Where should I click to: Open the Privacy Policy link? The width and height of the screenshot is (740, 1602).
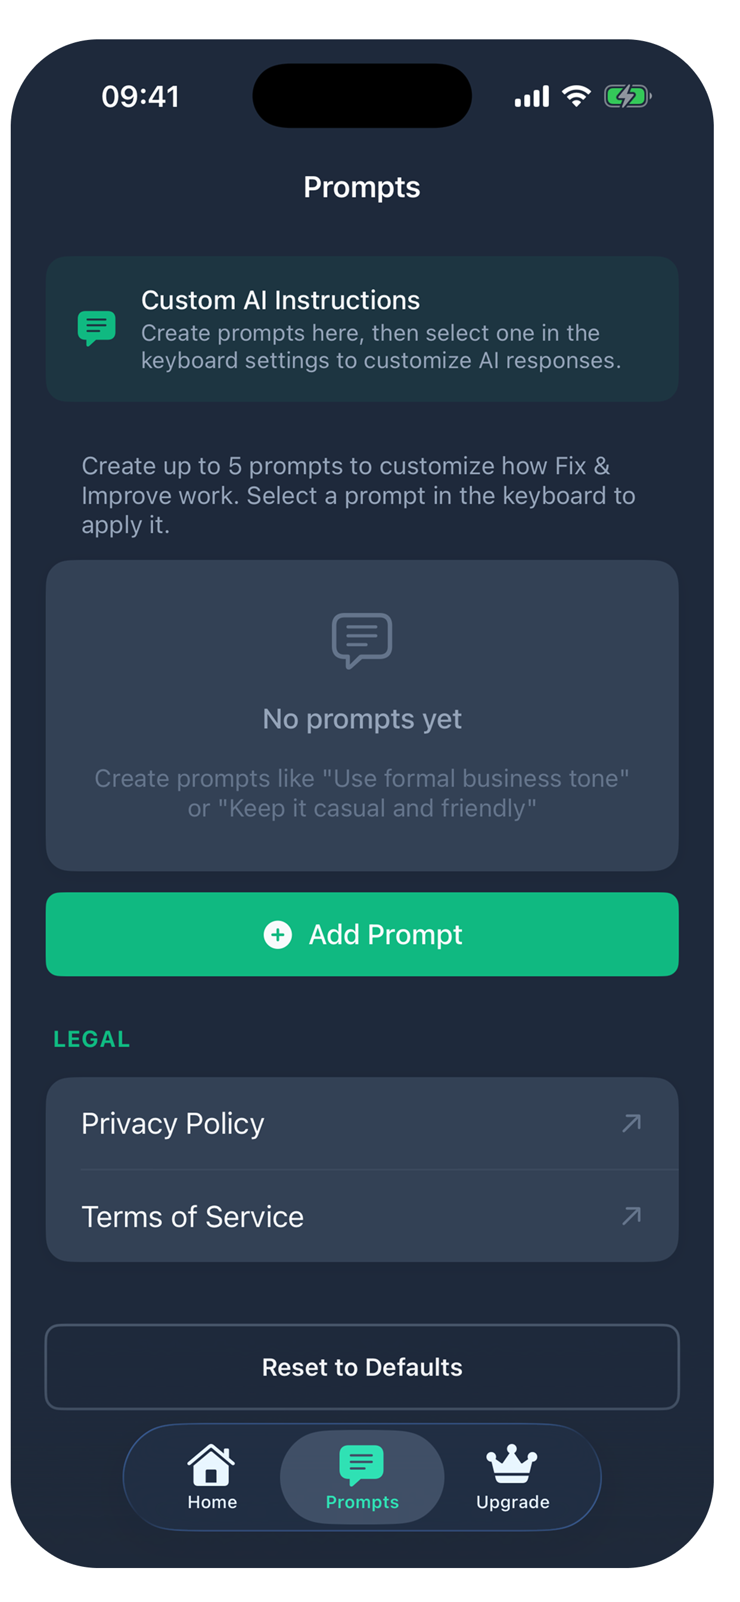(362, 1123)
